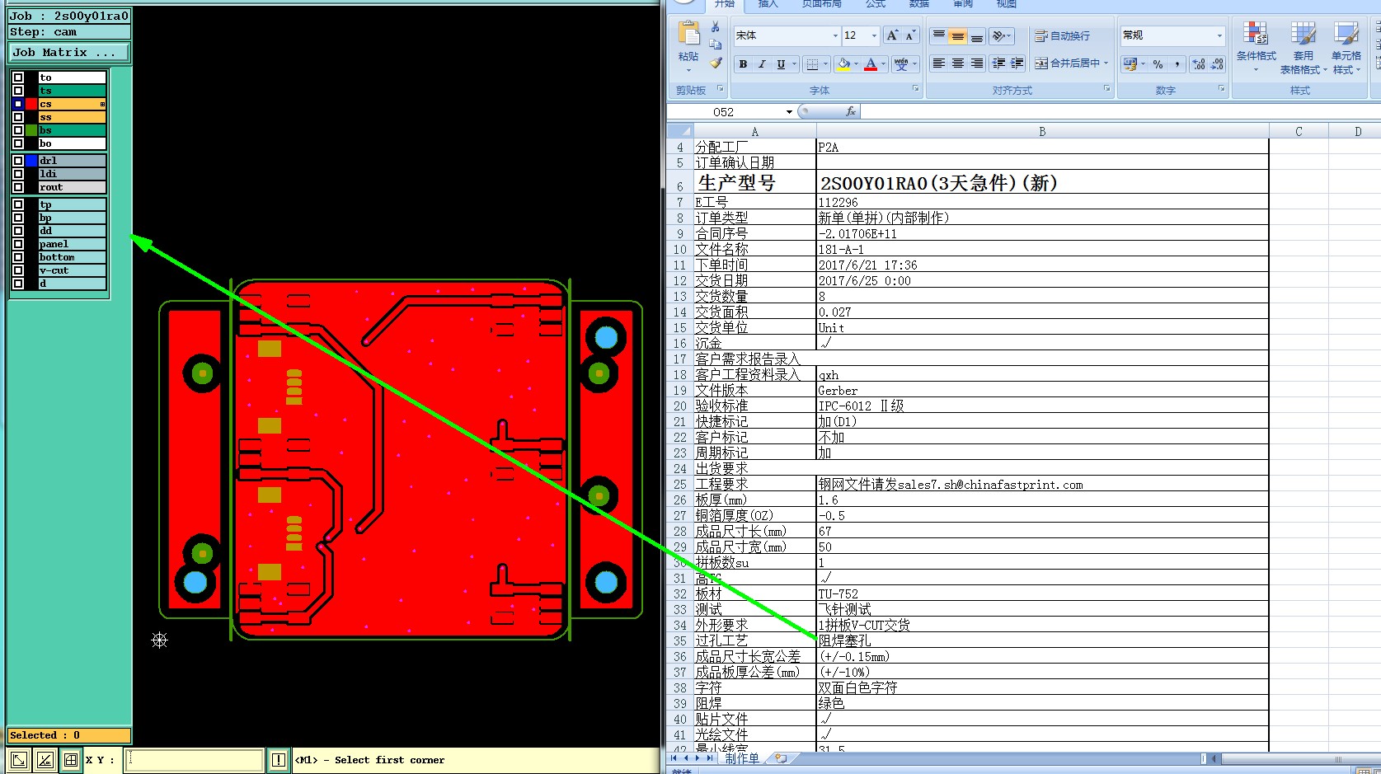Click the exclamation mark button in CAM status bar
Image resolution: width=1381 pixels, height=774 pixels.
[279, 760]
